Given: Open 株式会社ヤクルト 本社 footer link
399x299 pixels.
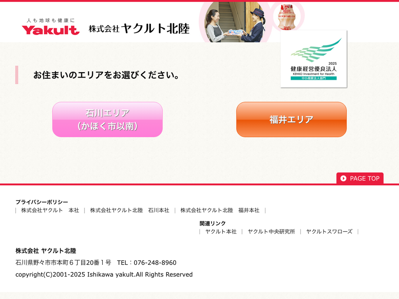Looking at the screenshot, I should tap(50, 210).
